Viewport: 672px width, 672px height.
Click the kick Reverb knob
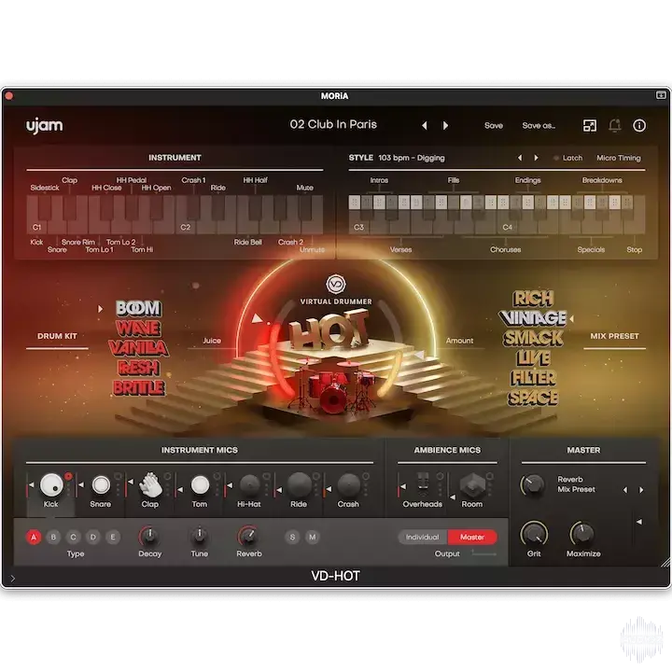click(x=249, y=536)
